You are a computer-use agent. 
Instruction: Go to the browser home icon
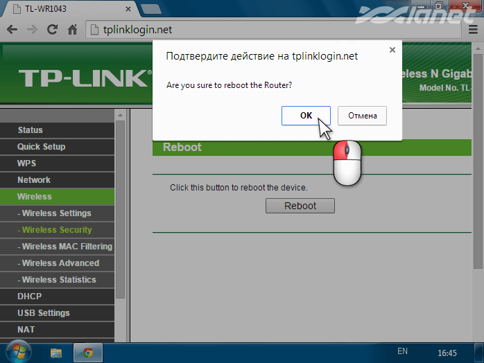(x=72, y=30)
